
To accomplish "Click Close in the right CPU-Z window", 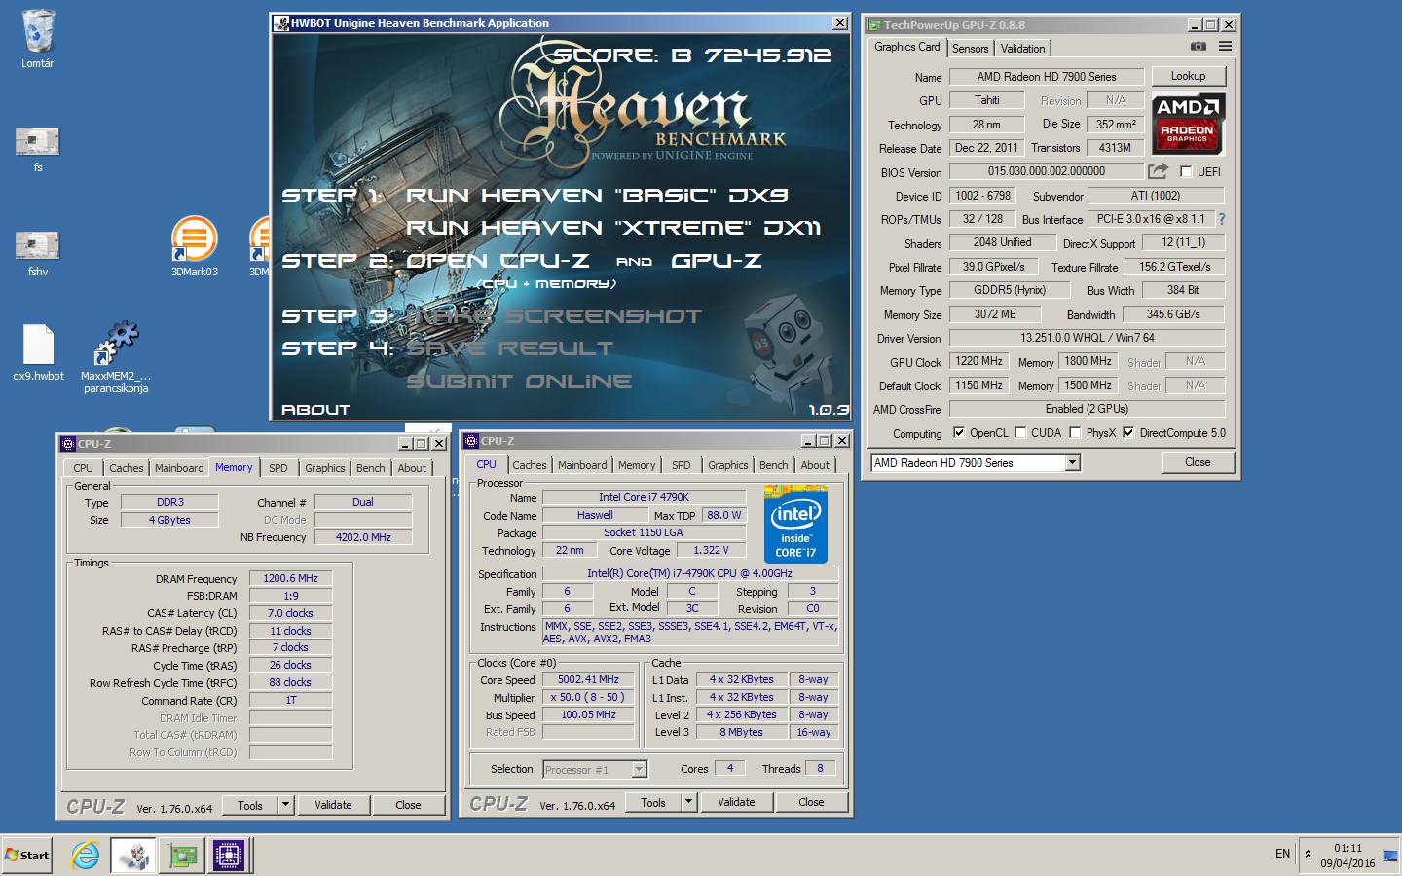I will click(811, 802).
